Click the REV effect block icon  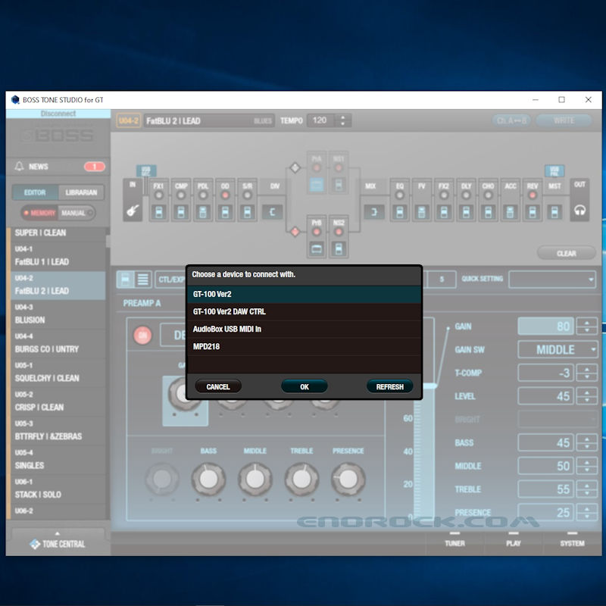pos(533,212)
